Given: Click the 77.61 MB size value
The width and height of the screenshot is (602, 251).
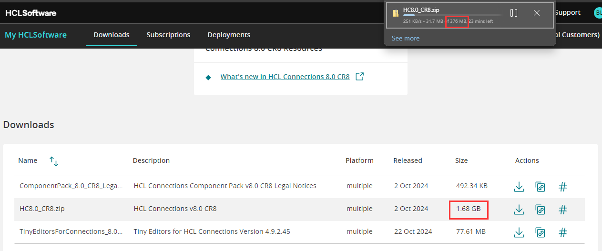Looking at the screenshot, I should [470, 231].
